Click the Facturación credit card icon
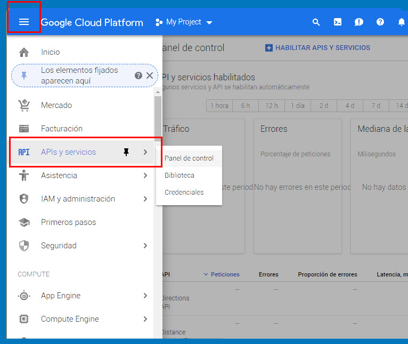The width and height of the screenshot is (408, 344). tap(24, 129)
